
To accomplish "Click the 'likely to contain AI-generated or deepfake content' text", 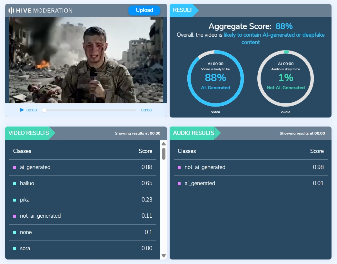I will [x=274, y=38].
